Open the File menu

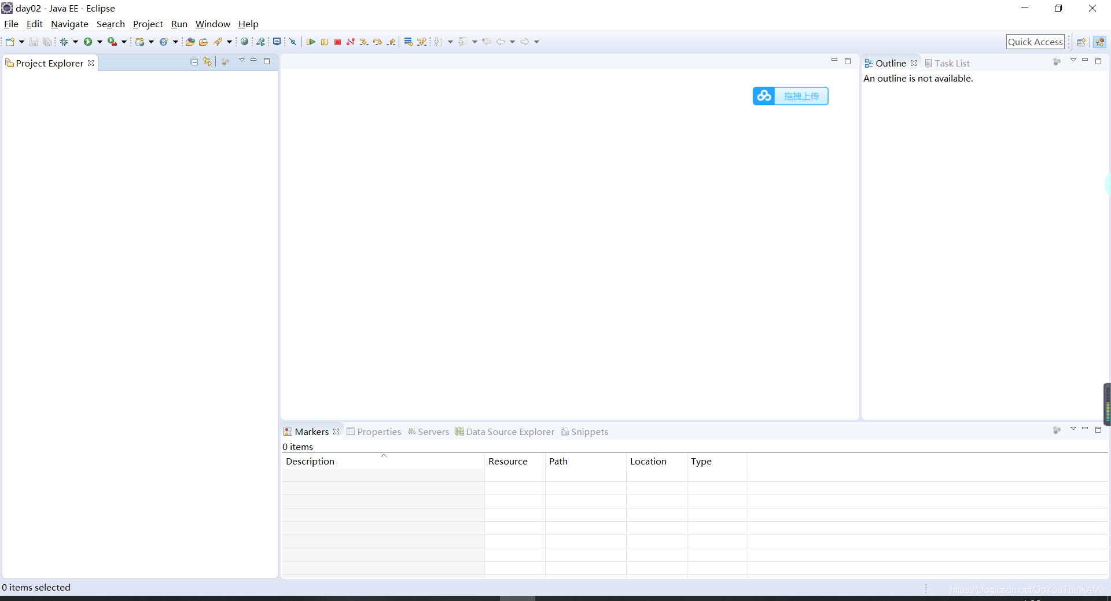point(11,24)
